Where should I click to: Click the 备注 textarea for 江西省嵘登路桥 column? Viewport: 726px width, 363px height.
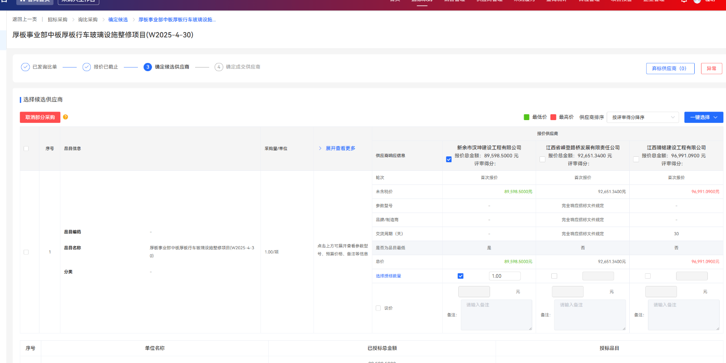(590, 315)
